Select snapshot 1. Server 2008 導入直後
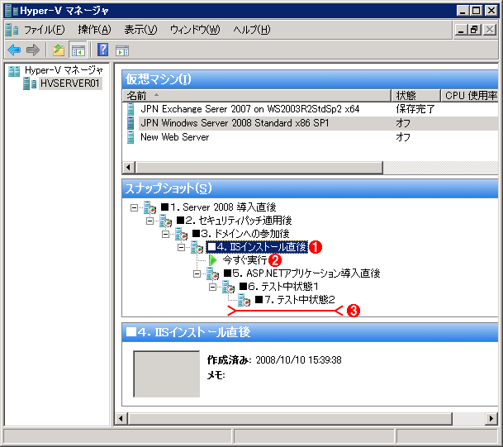 click(218, 207)
